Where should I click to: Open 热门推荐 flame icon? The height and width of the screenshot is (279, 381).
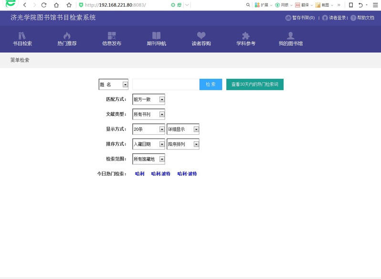coord(67,36)
